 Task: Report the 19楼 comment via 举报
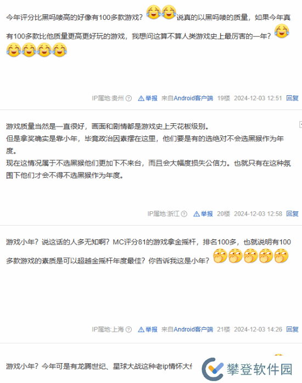click(148, 98)
